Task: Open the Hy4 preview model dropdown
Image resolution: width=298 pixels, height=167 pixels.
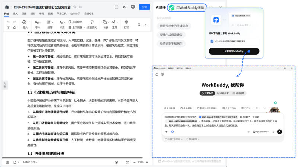Action: [x=261, y=132]
